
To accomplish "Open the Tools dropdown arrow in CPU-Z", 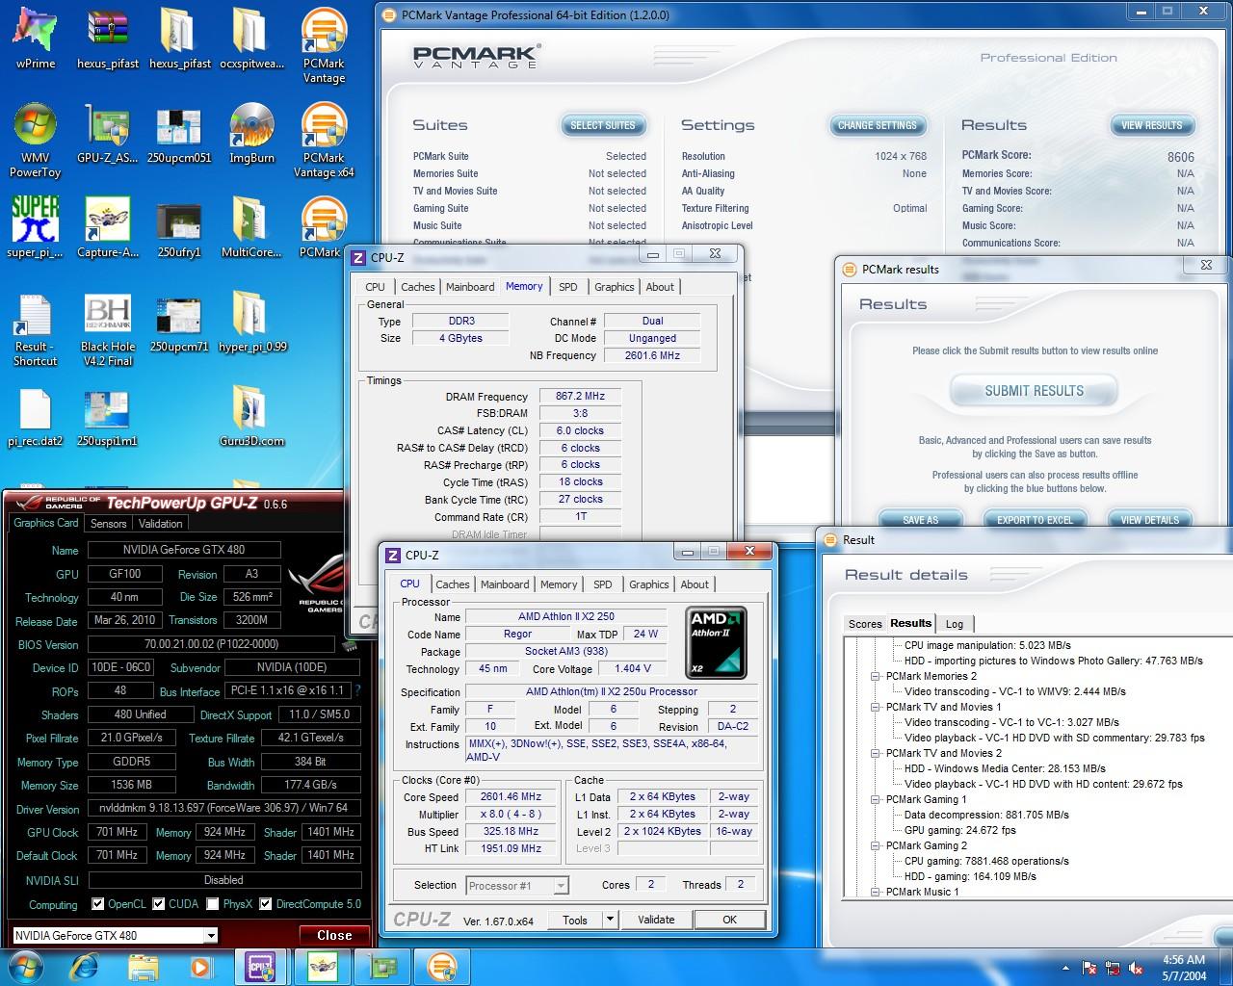I will [x=610, y=920].
